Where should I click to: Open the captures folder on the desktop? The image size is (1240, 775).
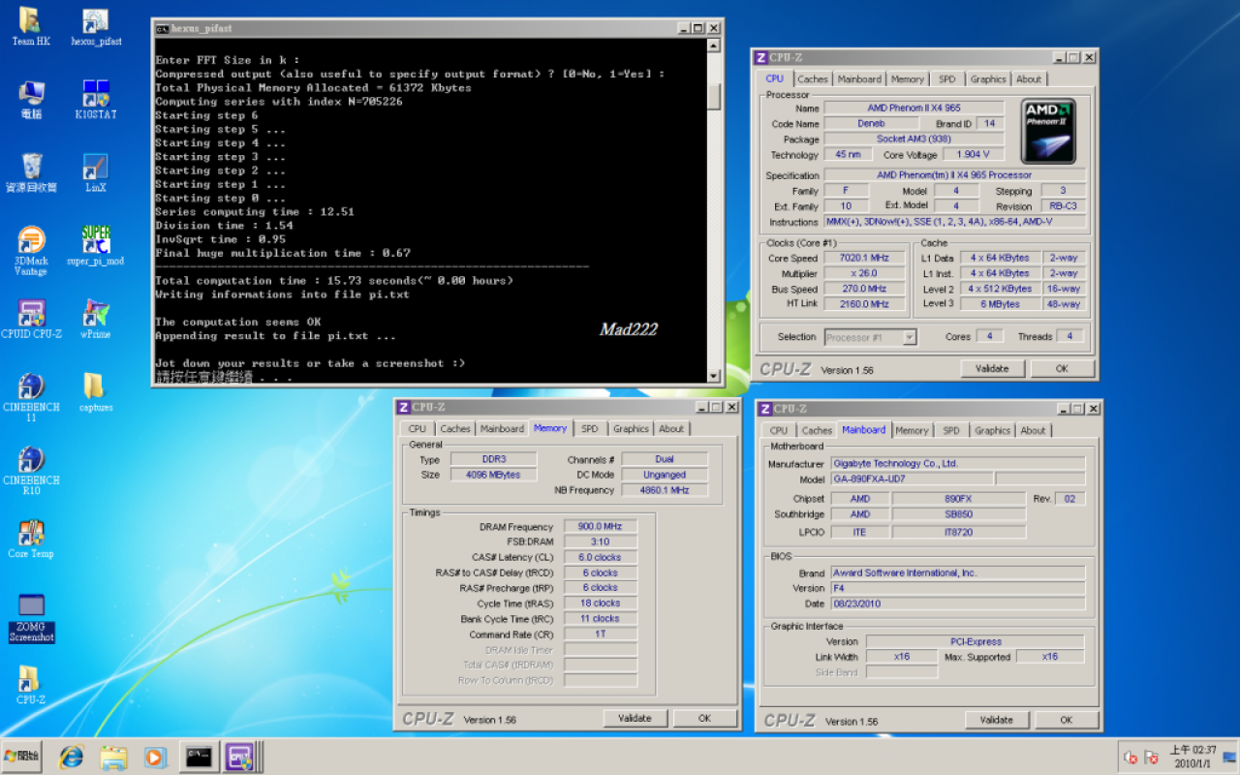point(95,392)
